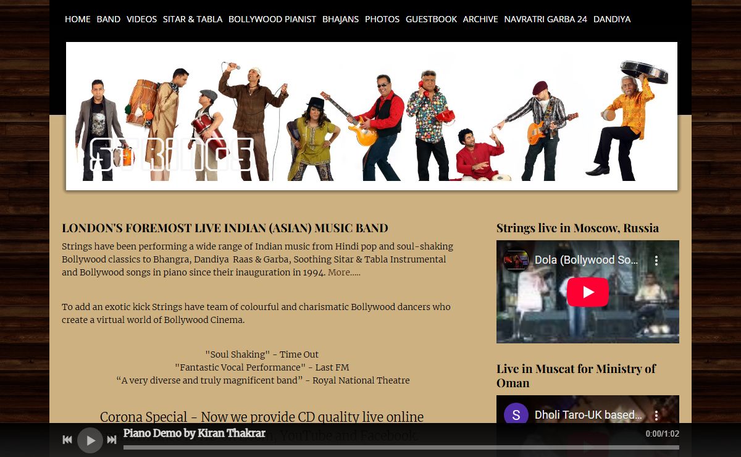Click the 'Corona Special' announcement text
The height and width of the screenshot is (457, 741).
pyautogui.click(x=262, y=426)
